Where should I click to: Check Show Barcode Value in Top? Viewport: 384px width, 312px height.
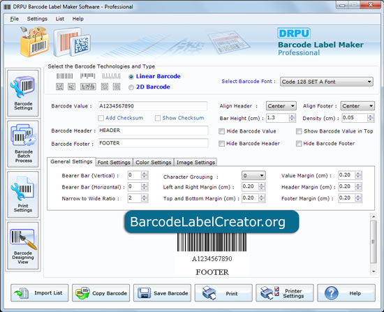click(x=299, y=131)
